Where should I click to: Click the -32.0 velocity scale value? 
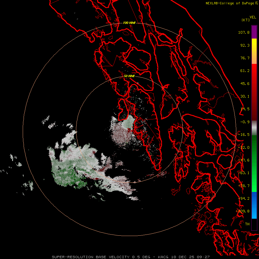(244, 148)
